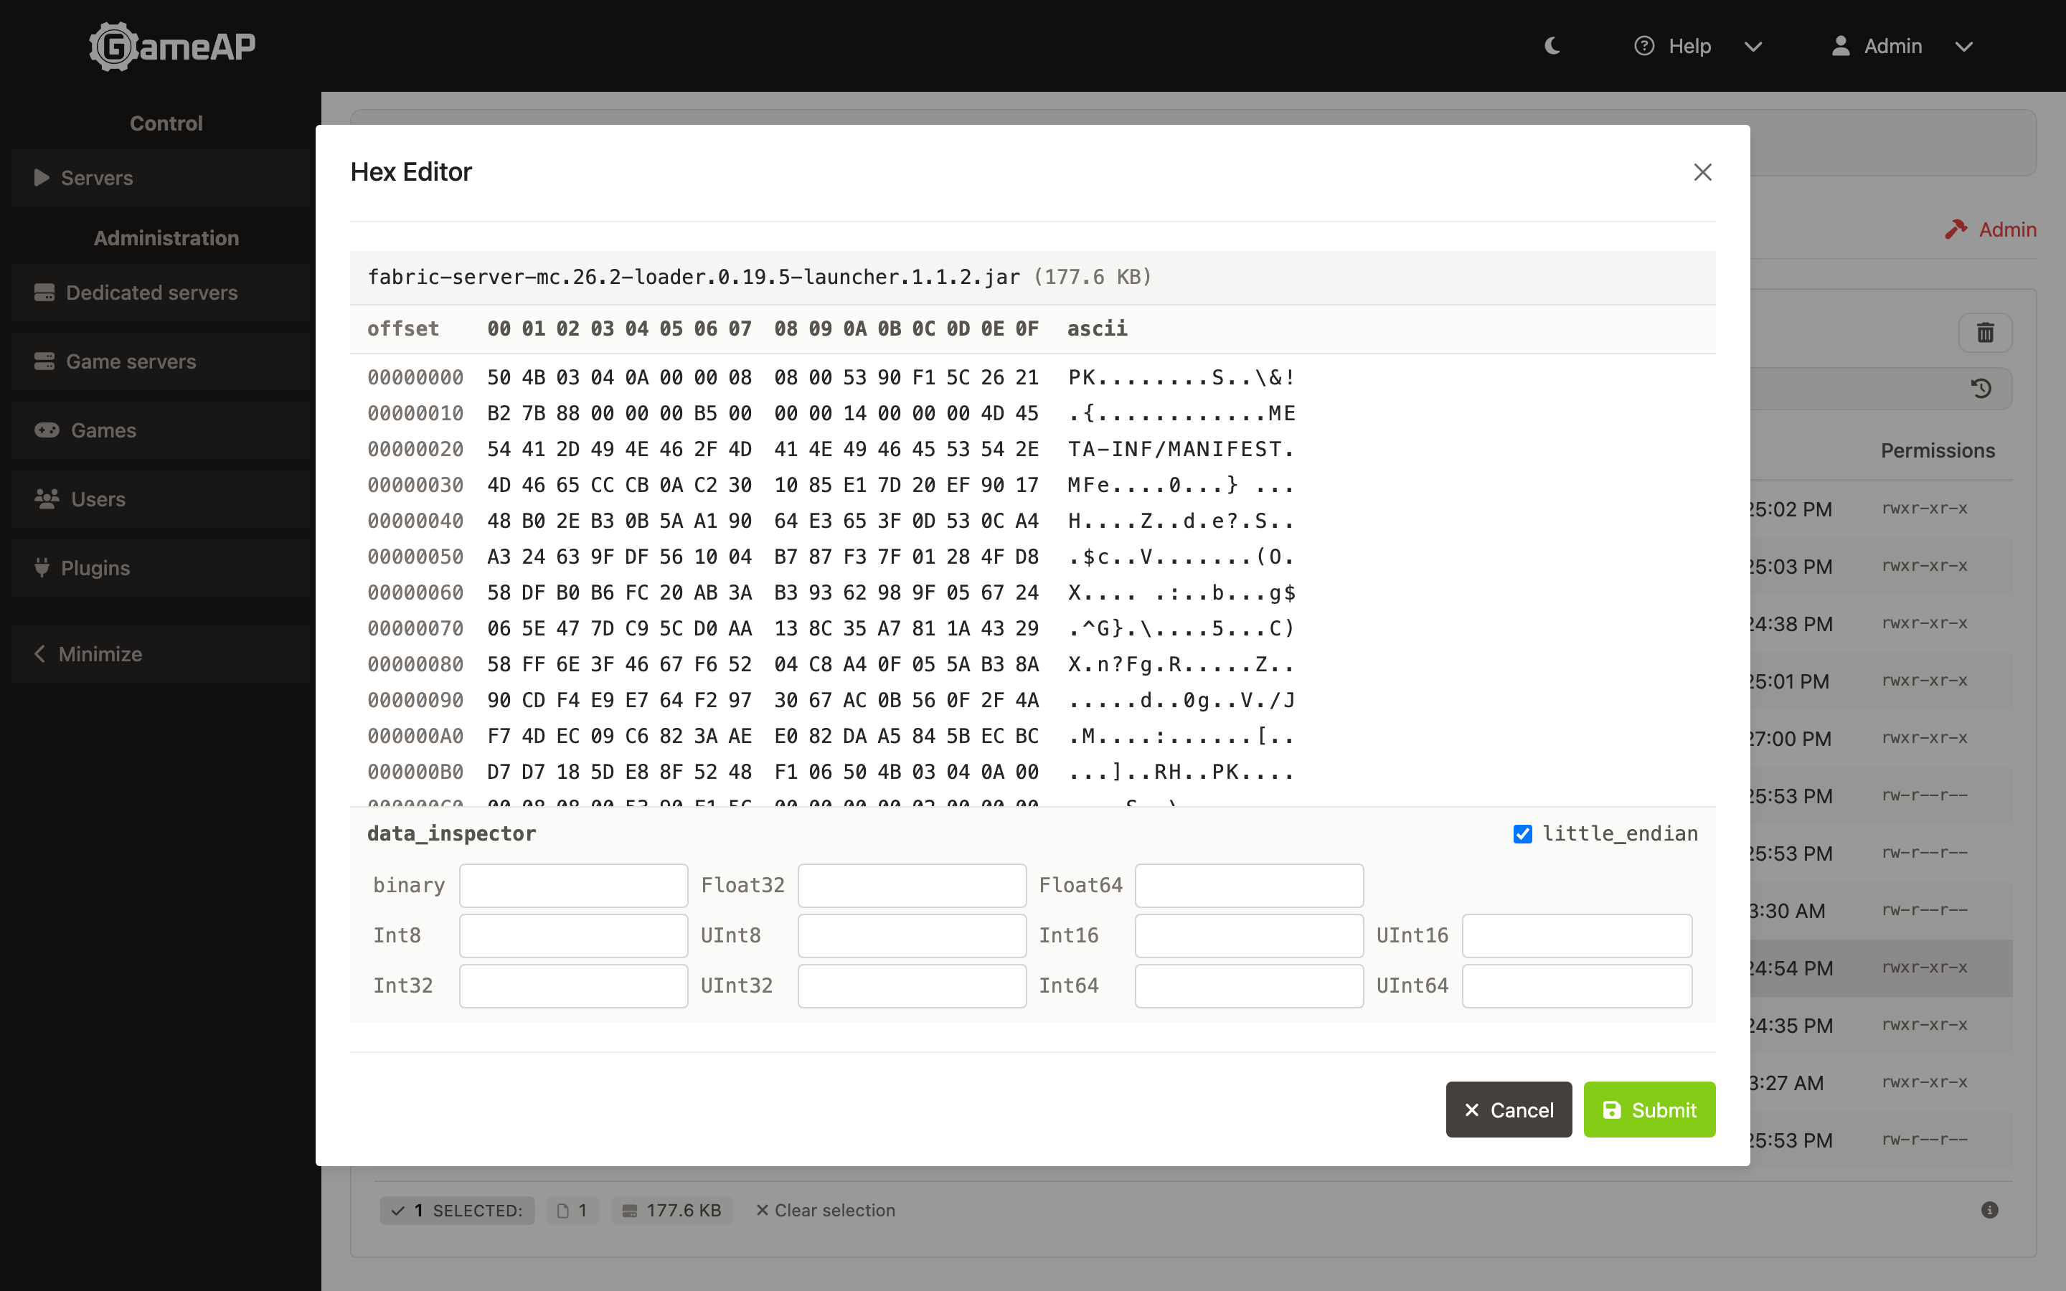The image size is (2066, 1291).
Task: Click the Float32 input field
Action: click(x=912, y=886)
